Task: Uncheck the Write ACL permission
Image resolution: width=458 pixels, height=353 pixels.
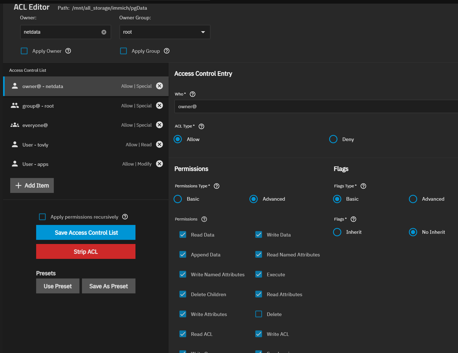Action: [259, 334]
